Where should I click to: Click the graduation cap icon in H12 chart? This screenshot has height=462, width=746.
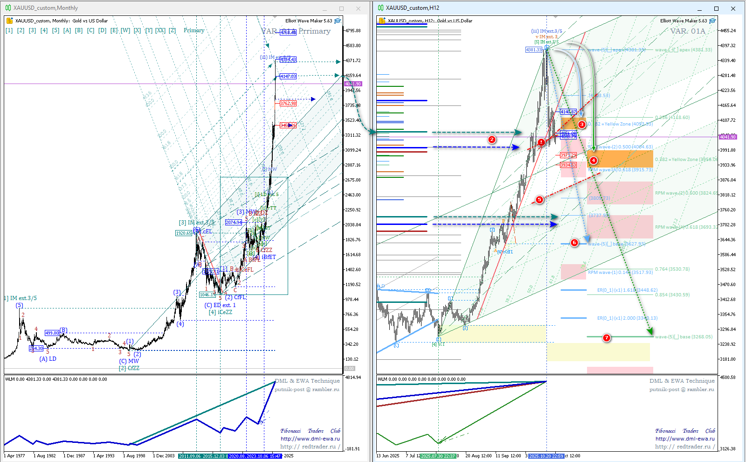coord(712,21)
